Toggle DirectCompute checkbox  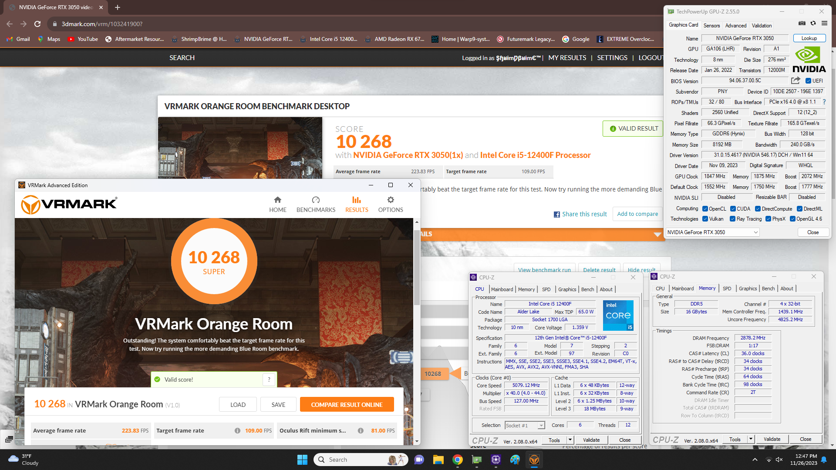point(758,209)
